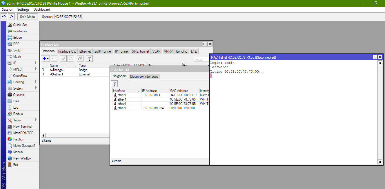Open New WinBox from sidebar

23,158
